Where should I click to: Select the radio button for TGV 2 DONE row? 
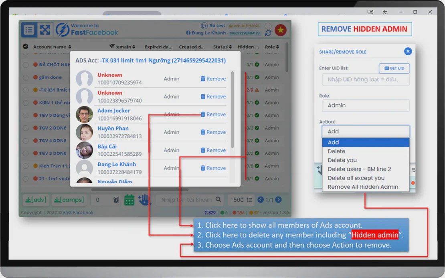[26, 128]
